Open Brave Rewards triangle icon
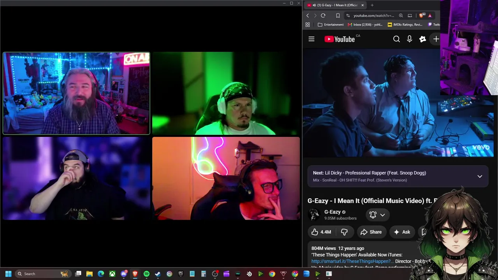This screenshot has width=498, height=280. click(430, 16)
